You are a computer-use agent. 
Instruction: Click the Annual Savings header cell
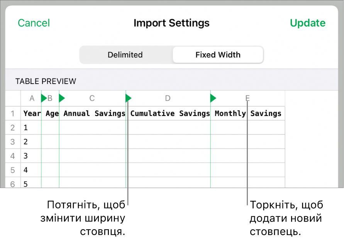pos(94,113)
